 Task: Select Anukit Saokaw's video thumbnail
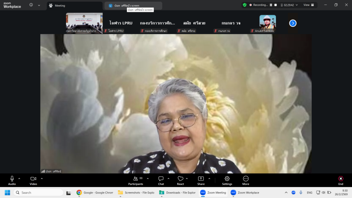tap(267, 23)
